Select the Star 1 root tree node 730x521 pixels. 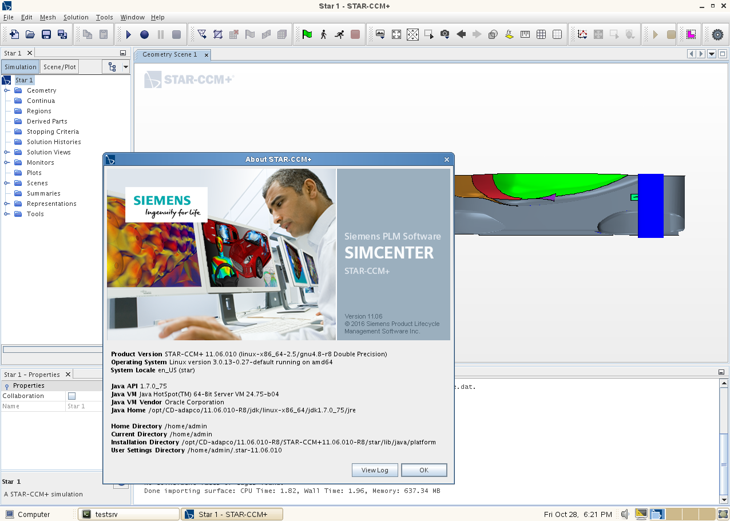pos(24,80)
